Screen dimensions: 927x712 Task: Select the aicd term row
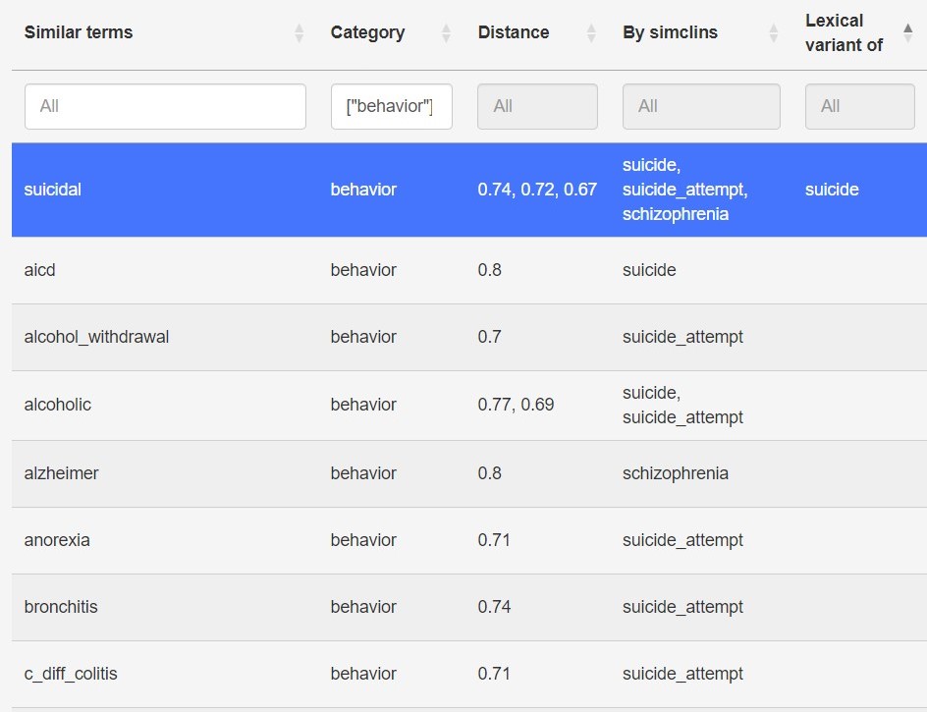click(x=40, y=270)
